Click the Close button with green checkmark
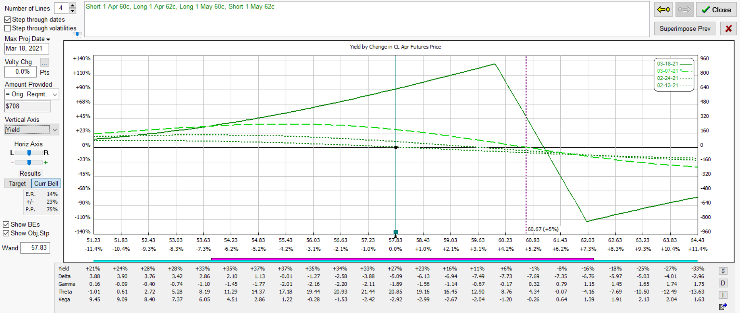Screen dimensions: 740x313 point(716,10)
